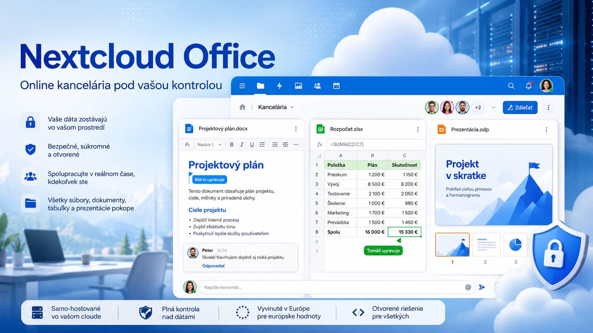Click Peter's avatar in comment
Screen dimensions: 593x333
[193, 253]
